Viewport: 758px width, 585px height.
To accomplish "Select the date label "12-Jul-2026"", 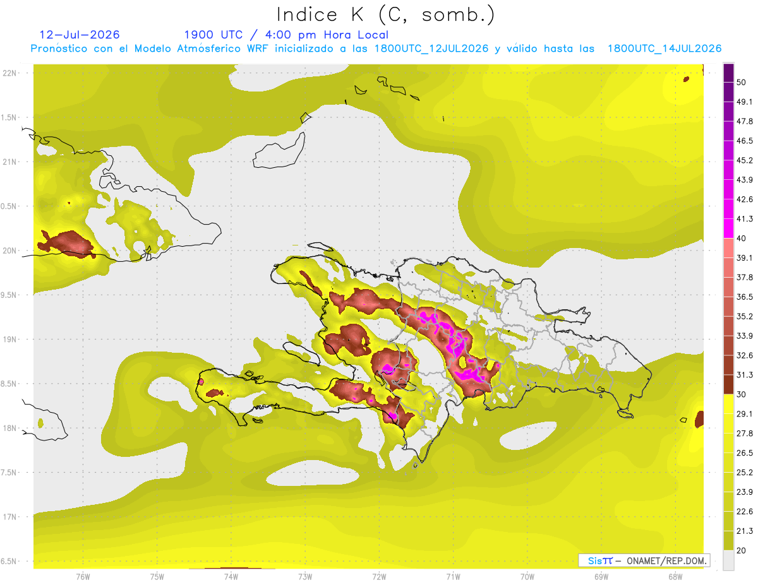I will pyautogui.click(x=80, y=35).
